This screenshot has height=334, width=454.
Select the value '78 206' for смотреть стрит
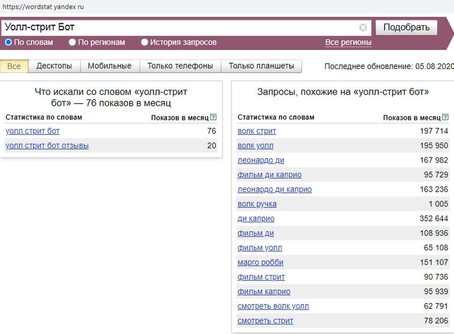tap(436, 321)
